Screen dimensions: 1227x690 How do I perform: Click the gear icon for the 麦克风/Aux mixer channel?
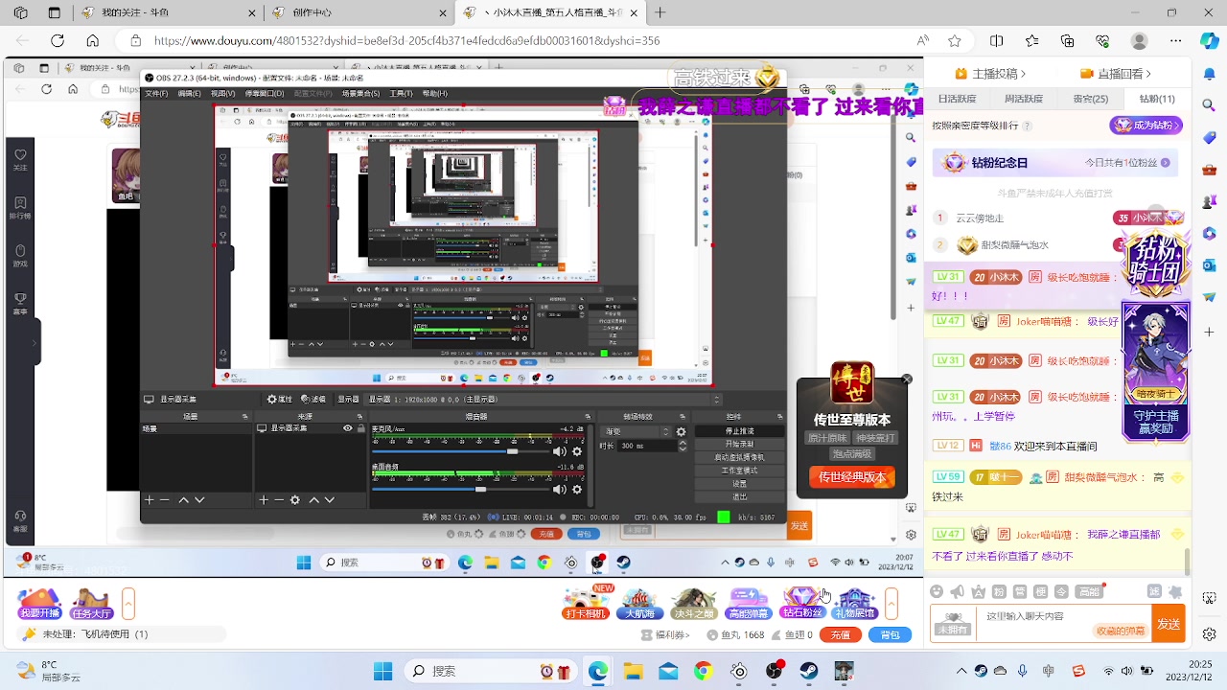tap(577, 451)
